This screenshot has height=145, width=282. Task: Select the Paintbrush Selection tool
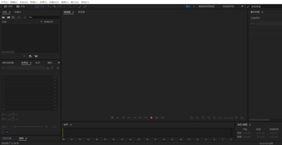point(80,6)
